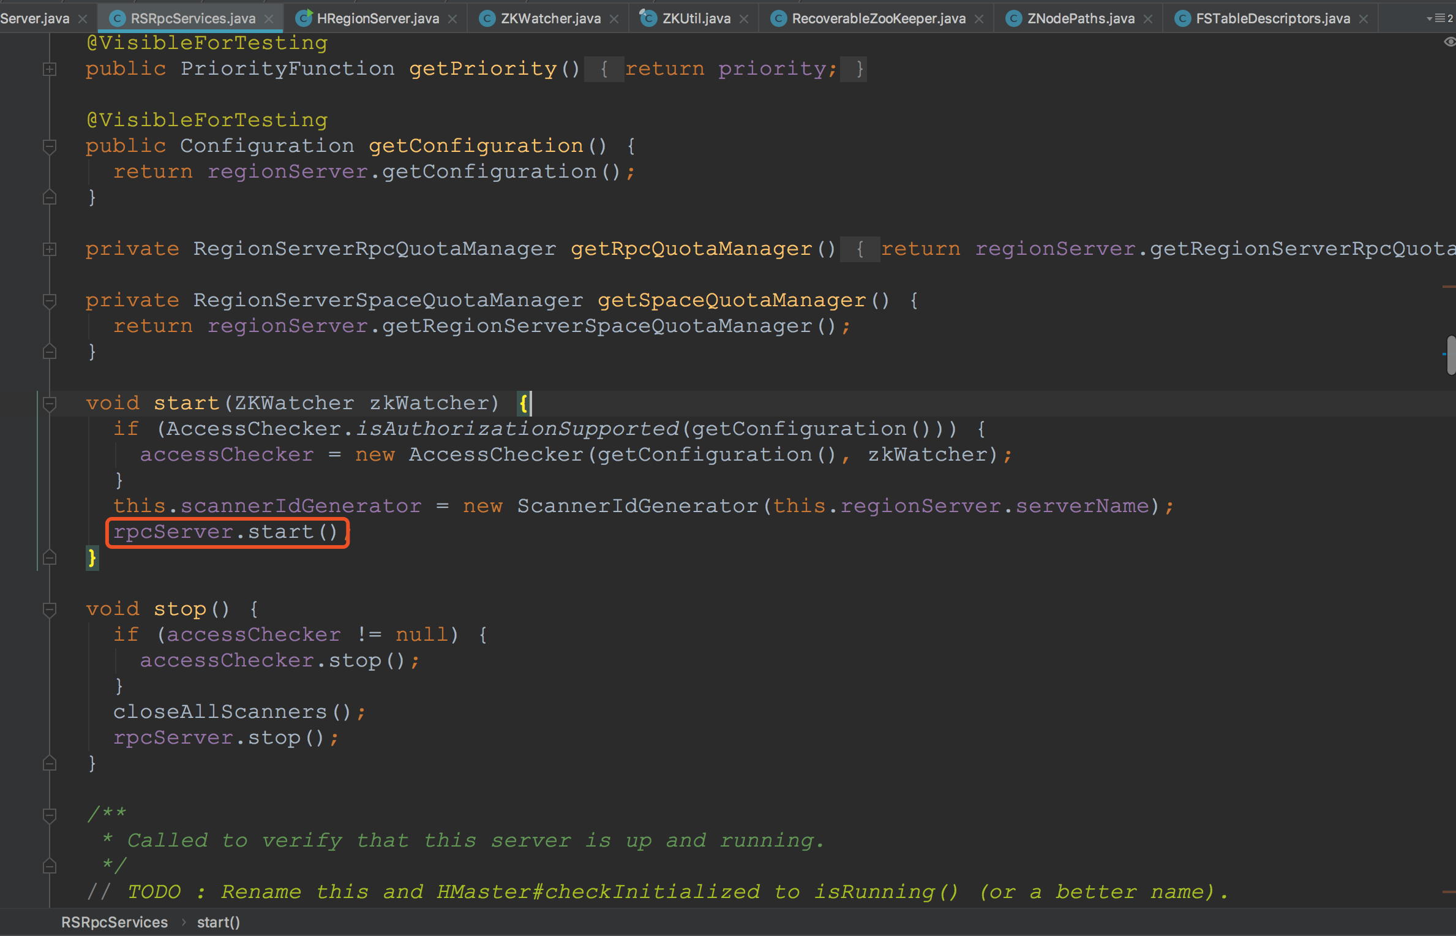The image size is (1456, 936).
Task: Click the getPriority method name
Action: point(483,69)
